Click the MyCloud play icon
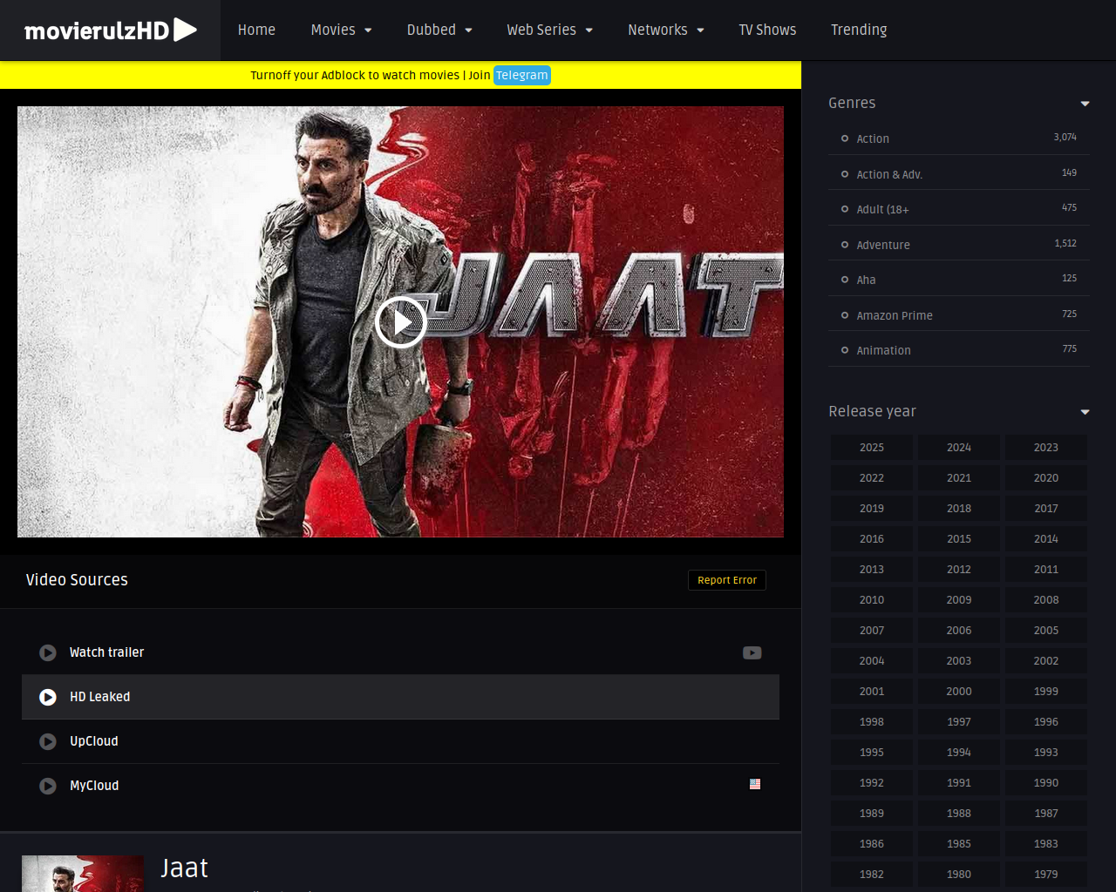 48,786
